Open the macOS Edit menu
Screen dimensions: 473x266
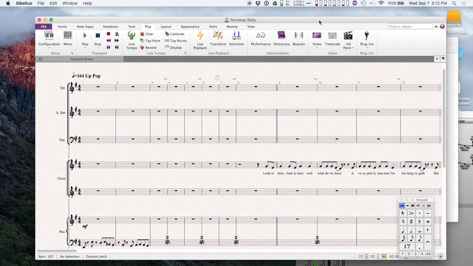pos(53,3)
